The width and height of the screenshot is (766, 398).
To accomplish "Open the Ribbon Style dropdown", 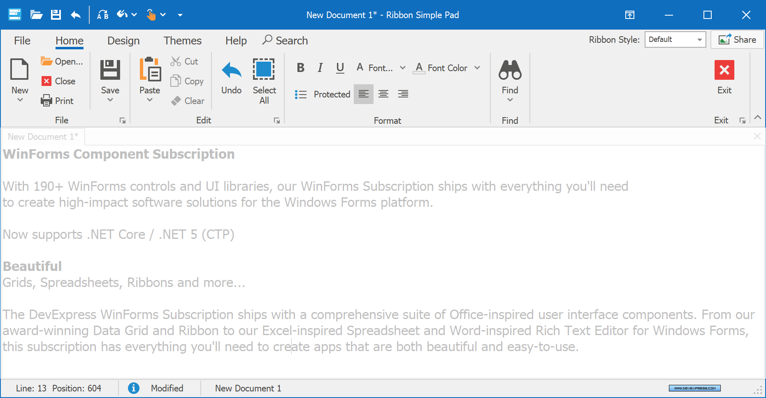I will (x=675, y=39).
